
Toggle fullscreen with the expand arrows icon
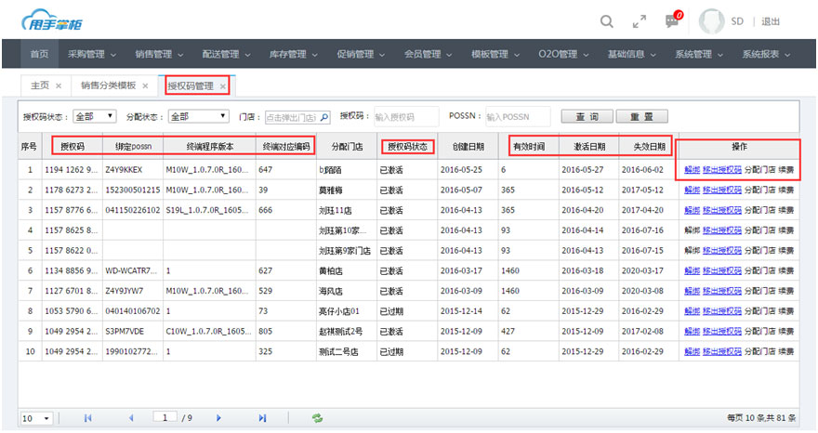(x=640, y=21)
